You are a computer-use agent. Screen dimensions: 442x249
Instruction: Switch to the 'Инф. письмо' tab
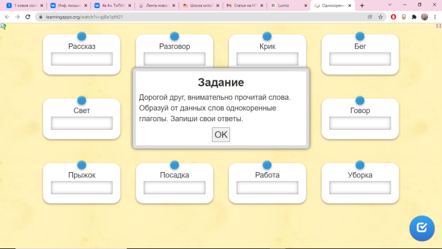tap(69, 5)
